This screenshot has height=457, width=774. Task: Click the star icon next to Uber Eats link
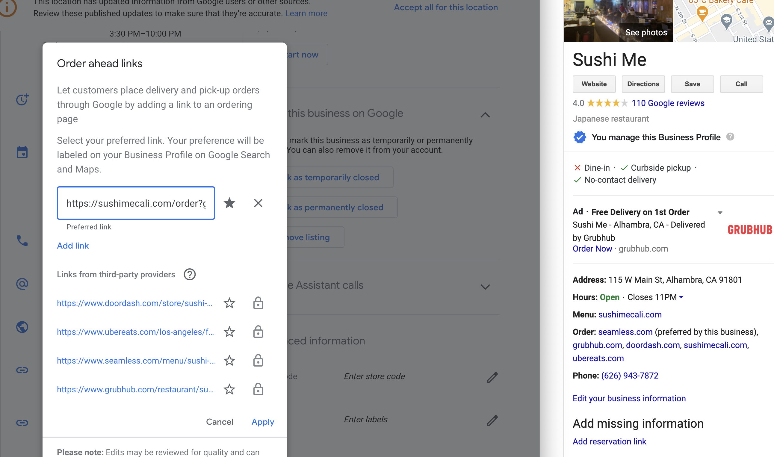pyautogui.click(x=229, y=332)
